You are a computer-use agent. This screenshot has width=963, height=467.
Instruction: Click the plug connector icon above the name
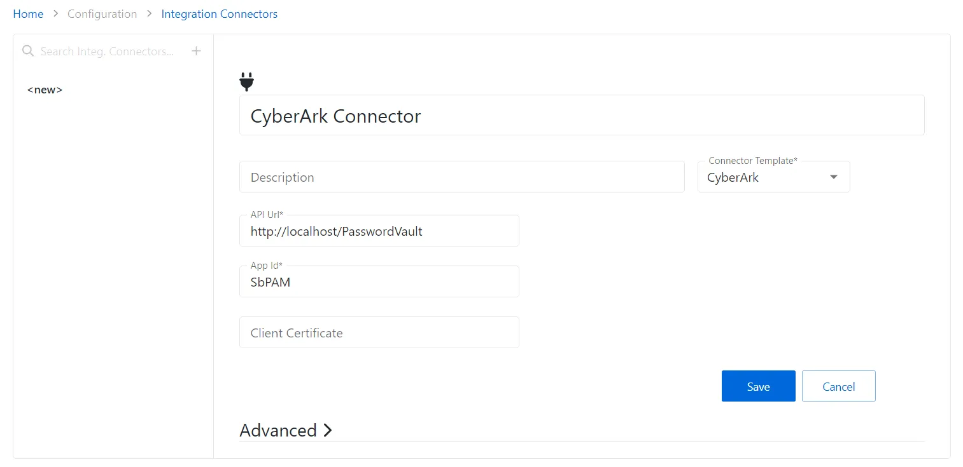246,81
